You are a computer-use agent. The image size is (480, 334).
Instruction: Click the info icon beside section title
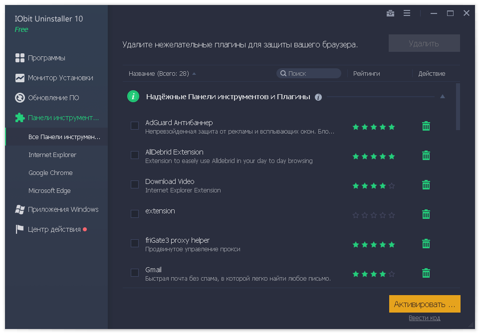318,97
